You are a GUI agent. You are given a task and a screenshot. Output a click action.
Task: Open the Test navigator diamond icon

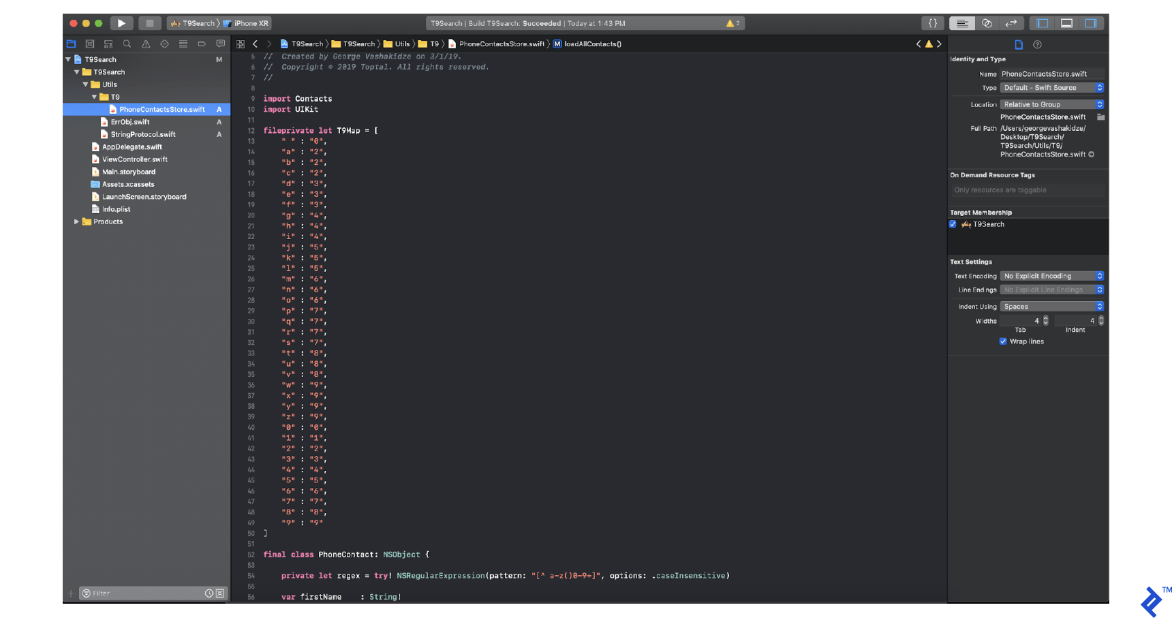click(164, 44)
